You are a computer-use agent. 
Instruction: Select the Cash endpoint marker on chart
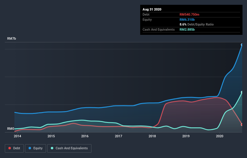(242, 92)
